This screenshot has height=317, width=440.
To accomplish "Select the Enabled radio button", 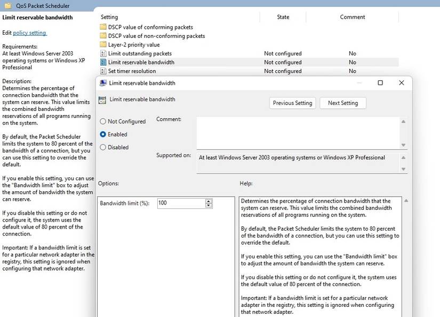I will pos(103,134).
